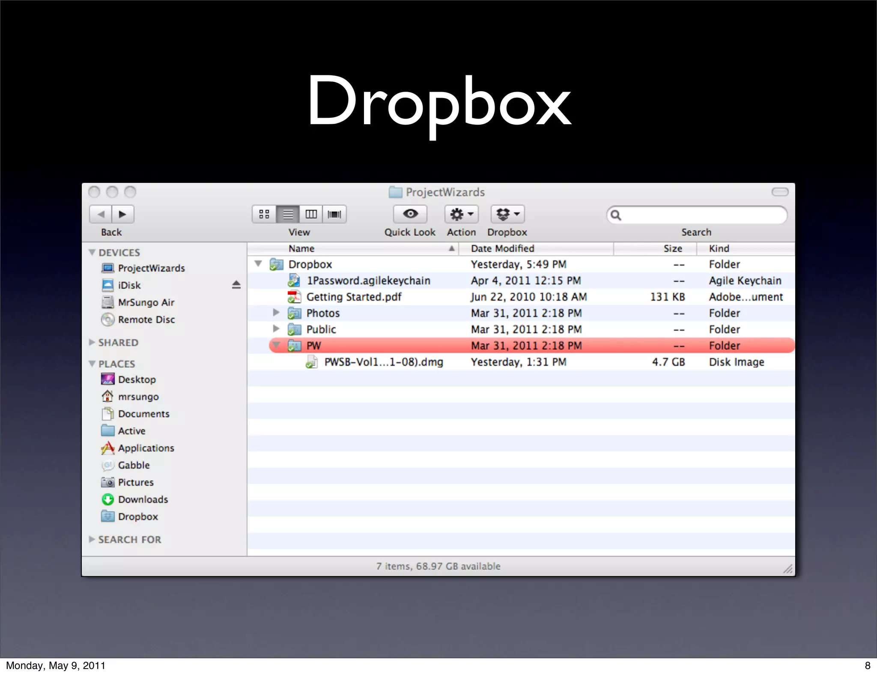Focus the Search field

point(697,215)
